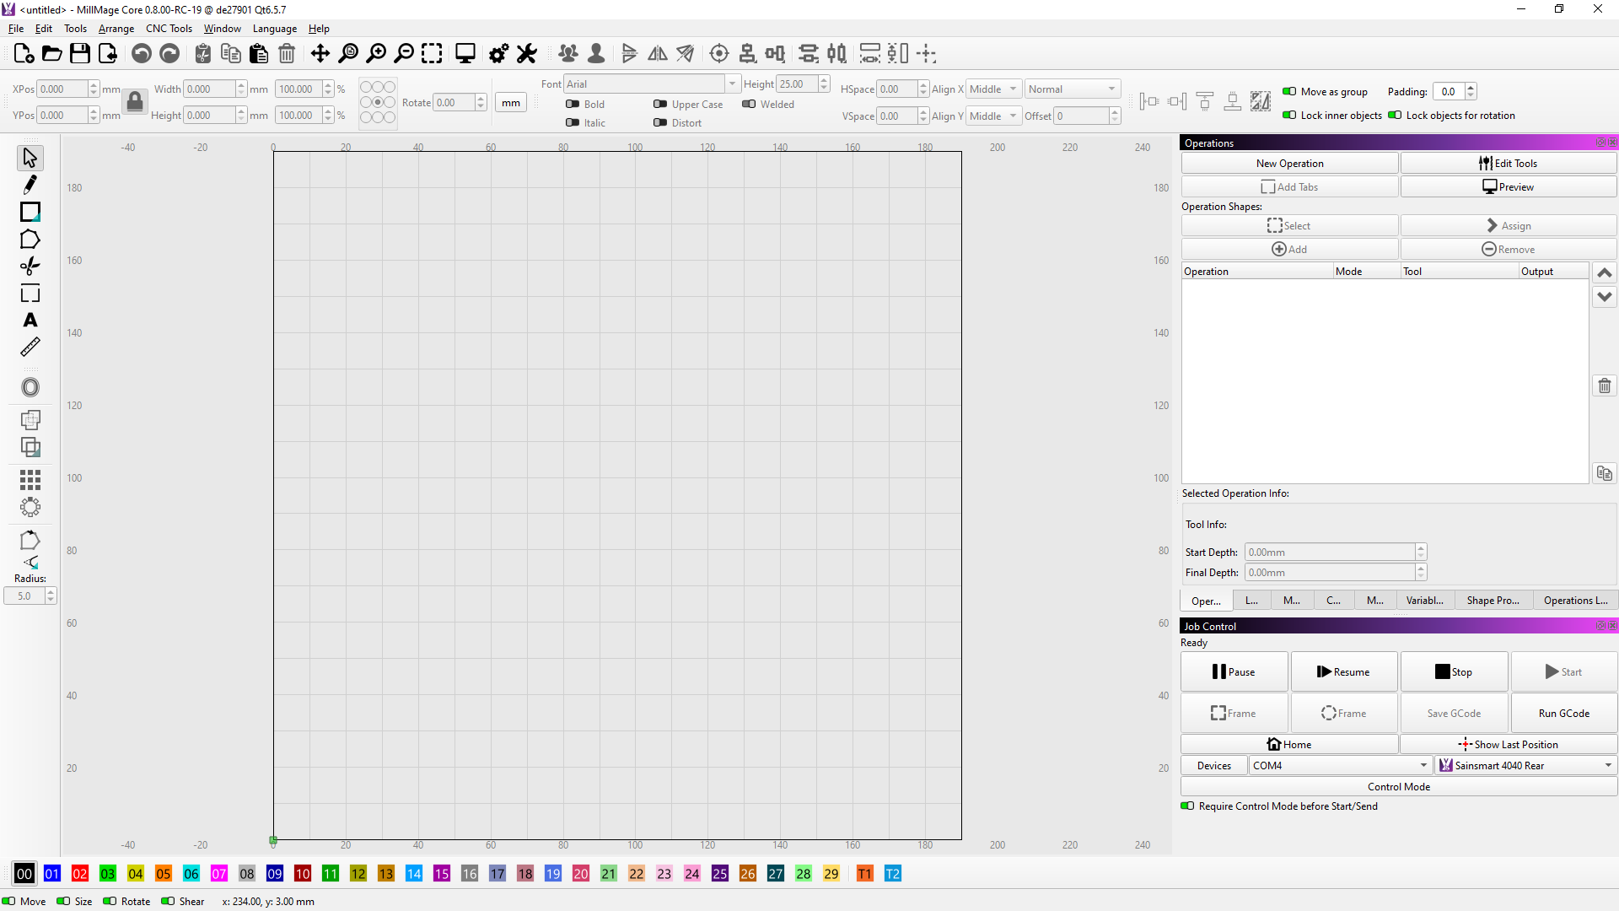Screen dimensions: 1619x911
Task: Toggle the Bold text switch
Action: 573,105
